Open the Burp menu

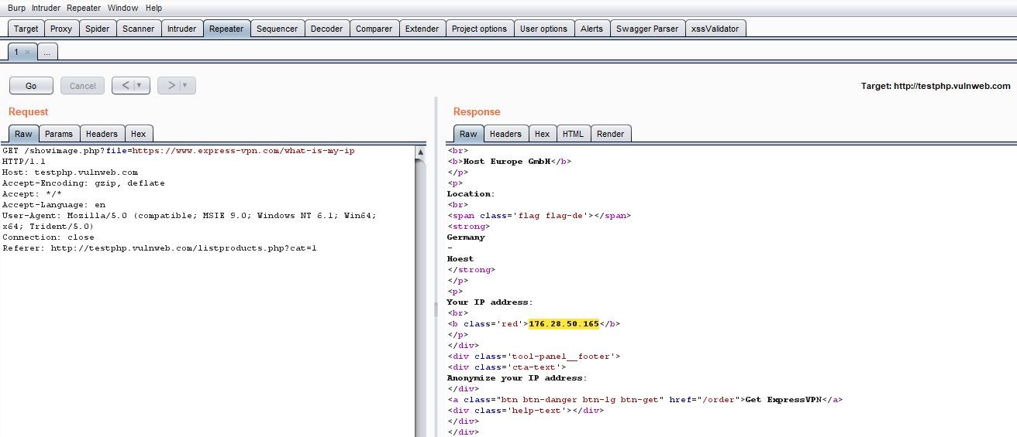(x=16, y=8)
